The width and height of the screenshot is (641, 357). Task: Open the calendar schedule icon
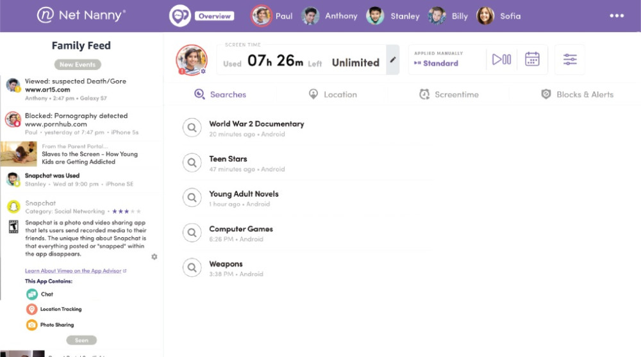click(532, 60)
